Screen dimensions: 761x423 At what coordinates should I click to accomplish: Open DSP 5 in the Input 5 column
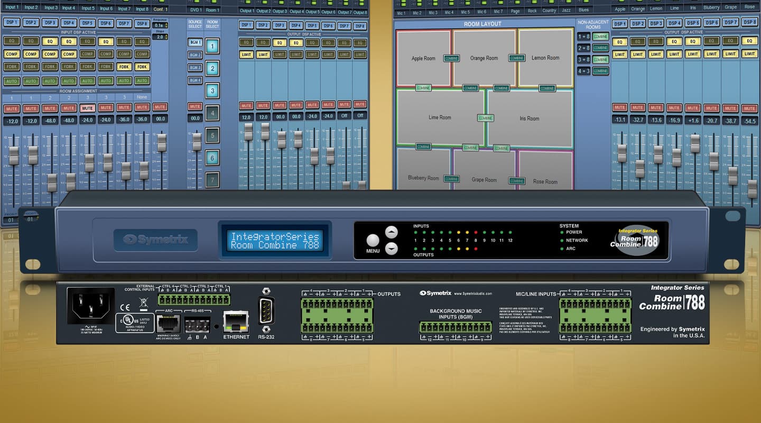pyautogui.click(x=87, y=23)
